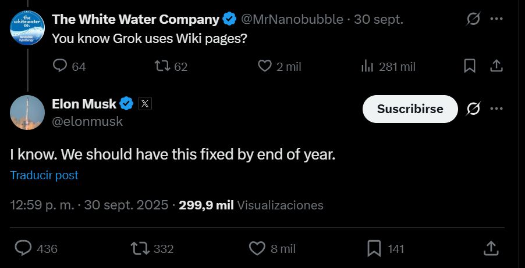
Task: Open Grok actions on Elon Musk's post
Action: click(473, 109)
